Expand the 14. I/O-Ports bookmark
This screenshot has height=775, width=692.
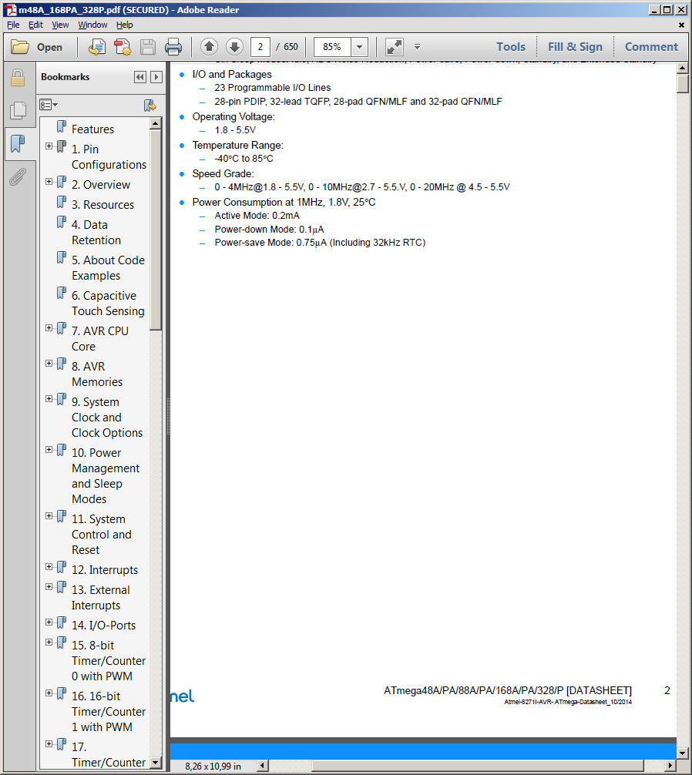[49, 622]
